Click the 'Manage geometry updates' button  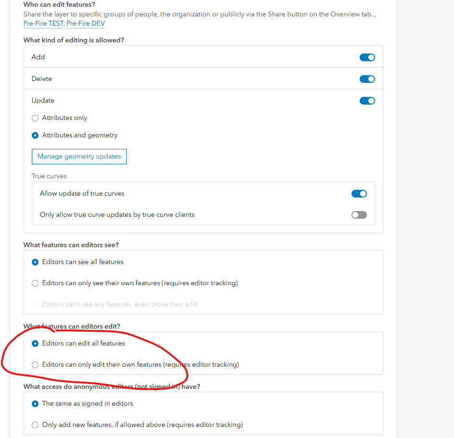(79, 156)
